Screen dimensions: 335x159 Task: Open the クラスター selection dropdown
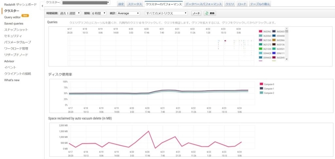point(86,3)
